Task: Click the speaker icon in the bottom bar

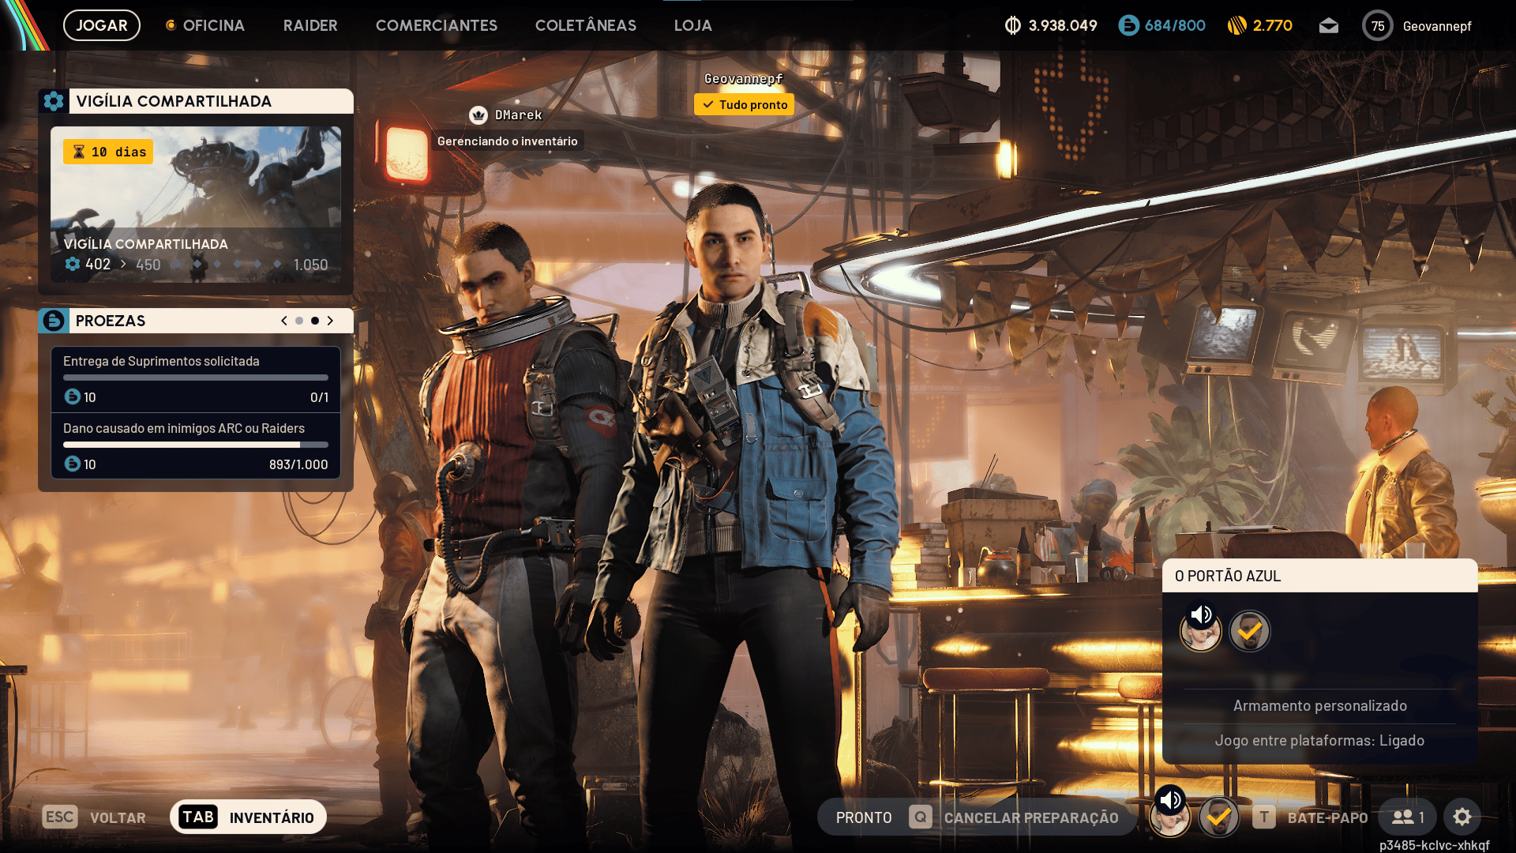Action: (1170, 800)
